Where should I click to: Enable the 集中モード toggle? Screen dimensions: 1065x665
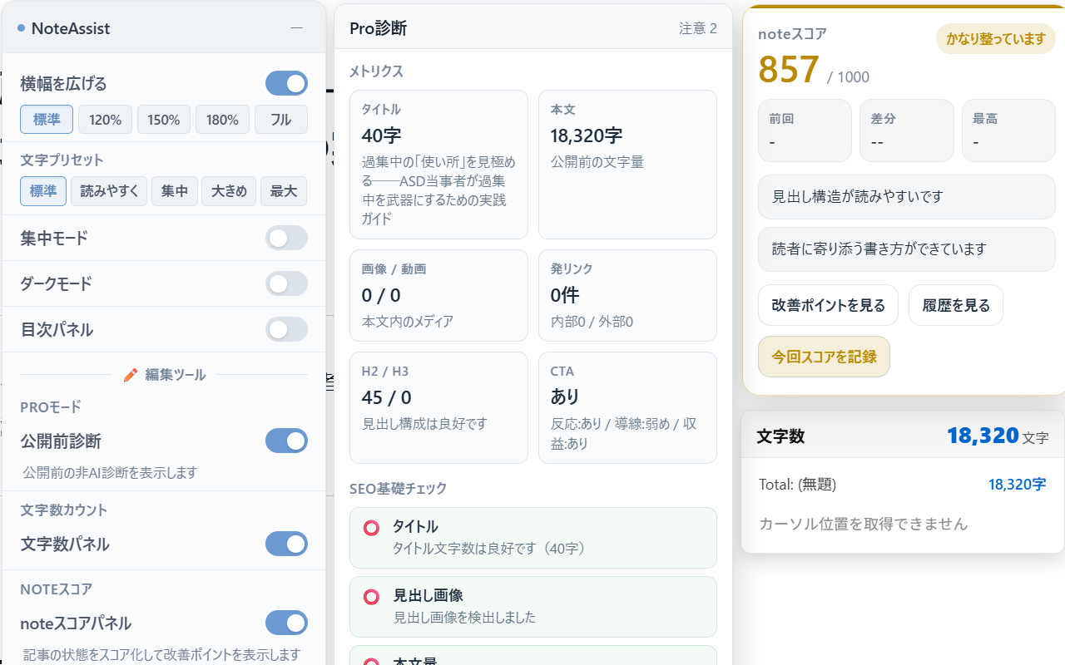286,238
